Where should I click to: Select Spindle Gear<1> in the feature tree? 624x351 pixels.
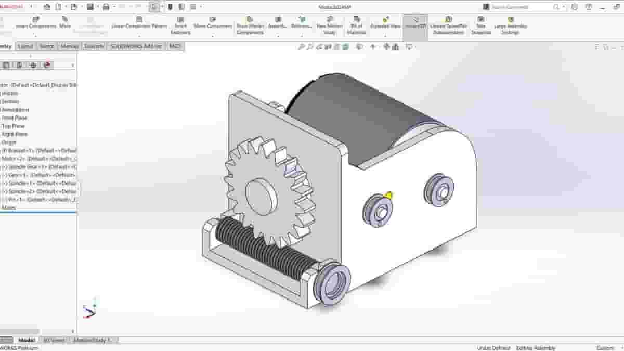click(x=31, y=167)
